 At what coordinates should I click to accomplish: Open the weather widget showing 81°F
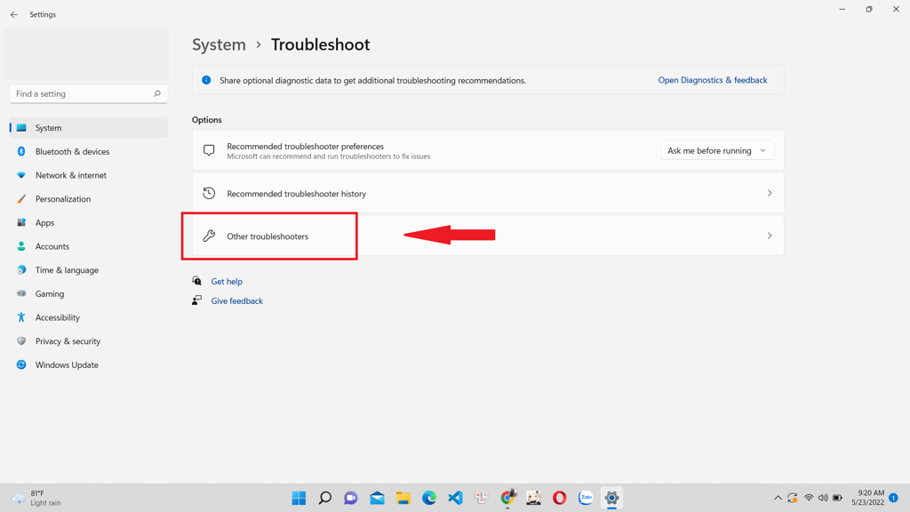[37, 498]
